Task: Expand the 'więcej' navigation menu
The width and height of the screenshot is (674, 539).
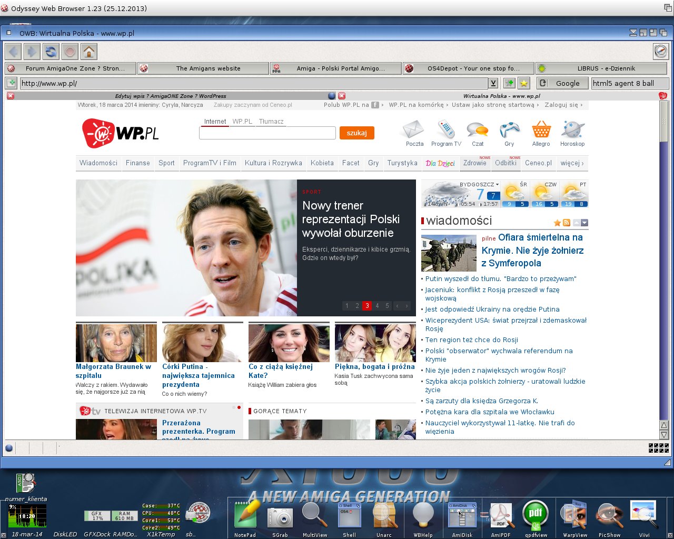Action: coord(572,163)
